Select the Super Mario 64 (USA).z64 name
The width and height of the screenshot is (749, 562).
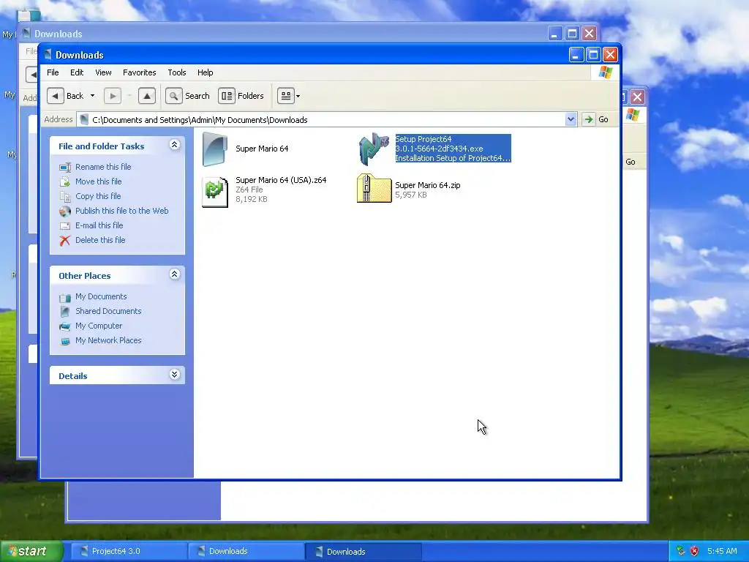[x=281, y=180]
